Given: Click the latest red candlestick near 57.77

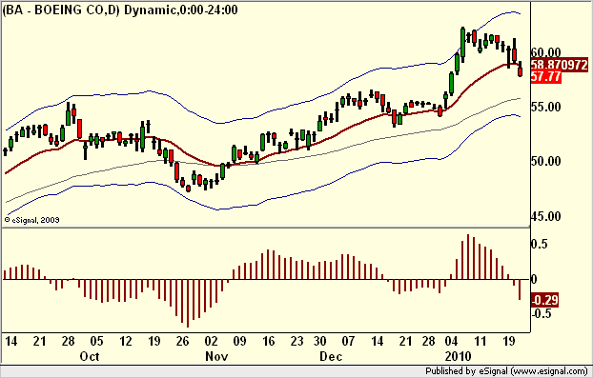Looking at the screenshot, I should pos(520,71).
